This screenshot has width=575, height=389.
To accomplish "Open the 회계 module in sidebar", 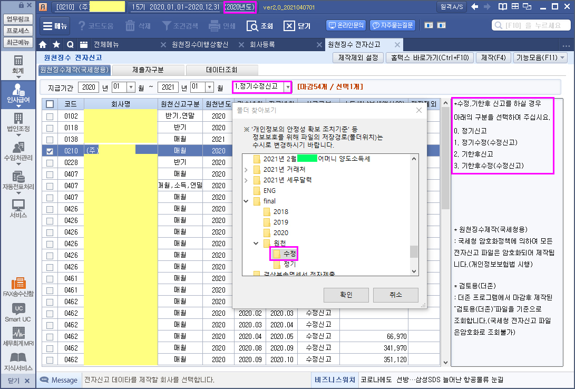I will tap(18, 63).
